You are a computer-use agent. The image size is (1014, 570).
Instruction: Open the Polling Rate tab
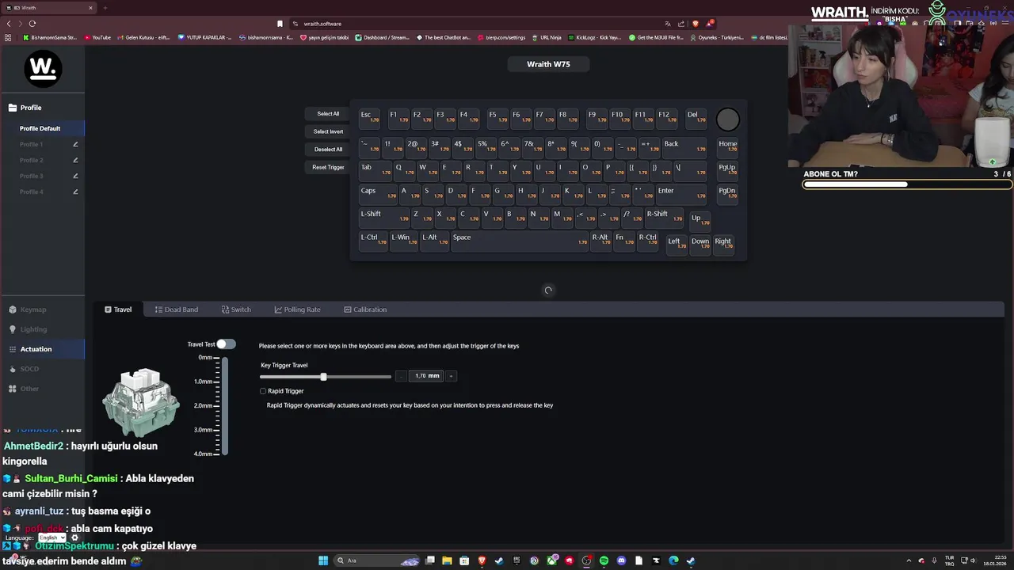[297, 310]
